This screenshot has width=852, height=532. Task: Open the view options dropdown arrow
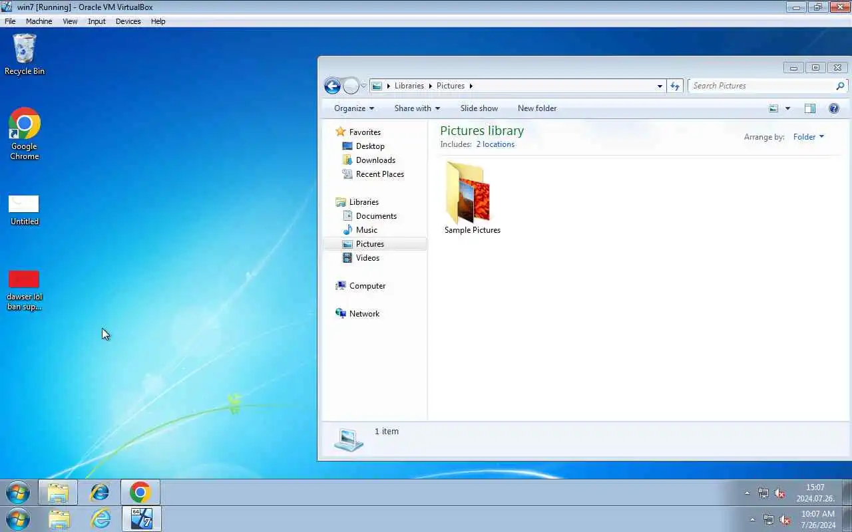coord(787,108)
